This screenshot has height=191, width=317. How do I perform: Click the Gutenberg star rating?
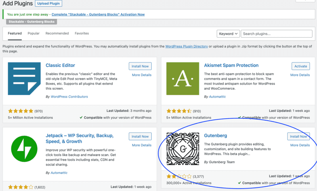tap(179, 176)
